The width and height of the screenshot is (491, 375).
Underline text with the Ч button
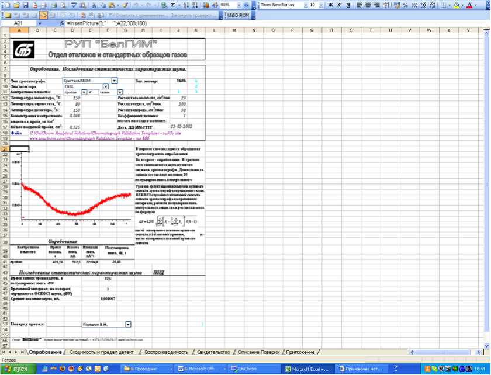click(348, 5)
